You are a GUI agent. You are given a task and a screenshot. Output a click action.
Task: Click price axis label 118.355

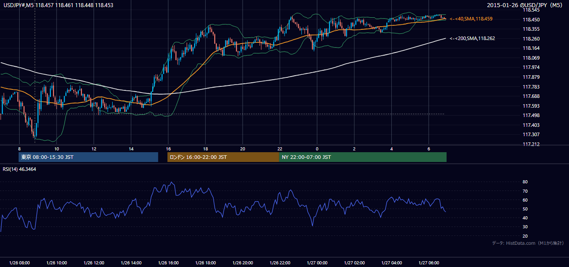coord(531,29)
